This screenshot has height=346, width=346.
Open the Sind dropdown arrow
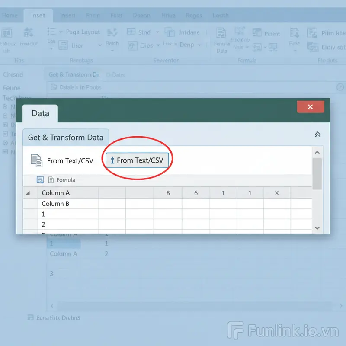click(x=157, y=32)
